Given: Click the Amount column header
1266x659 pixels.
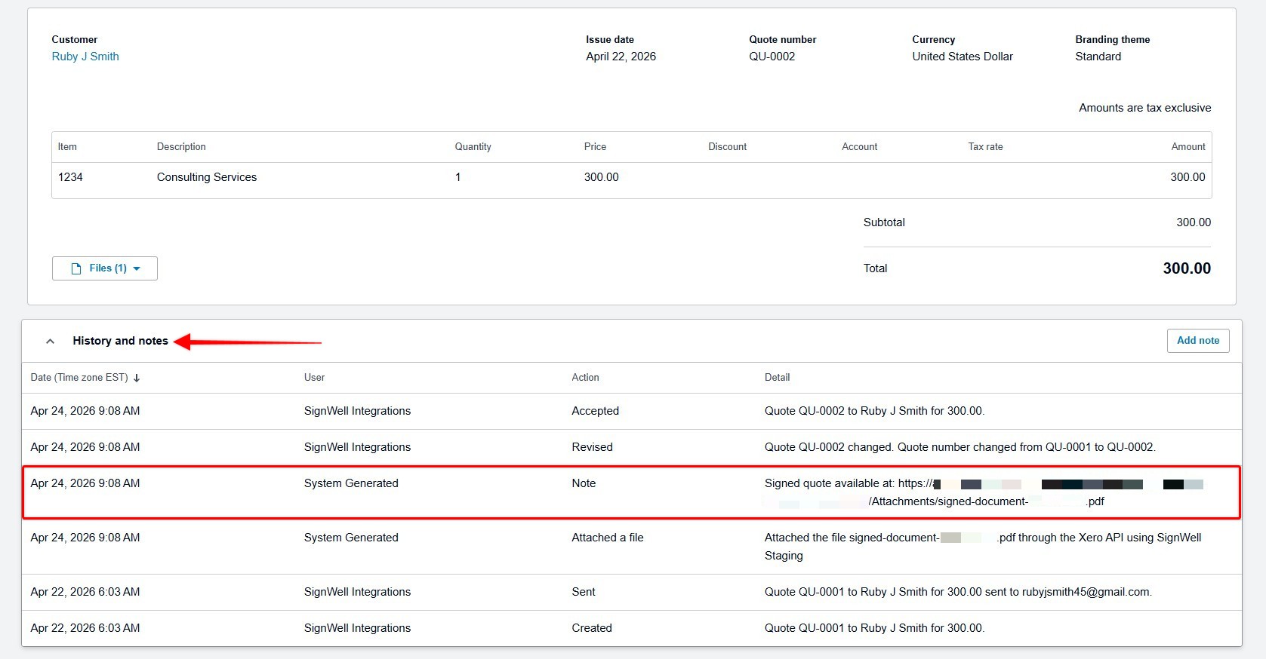Looking at the screenshot, I should (x=1188, y=147).
